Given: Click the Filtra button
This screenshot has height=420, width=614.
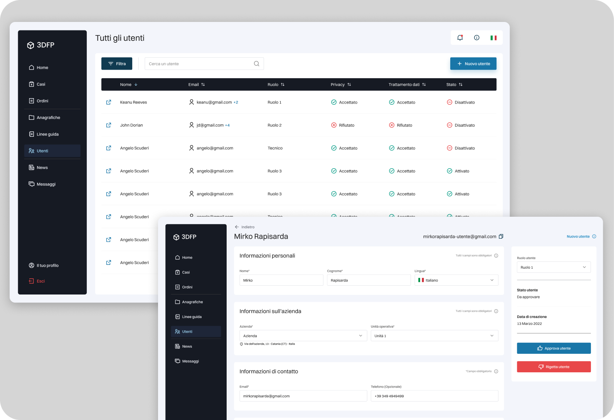Looking at the screenshot, I should point(117,64).
